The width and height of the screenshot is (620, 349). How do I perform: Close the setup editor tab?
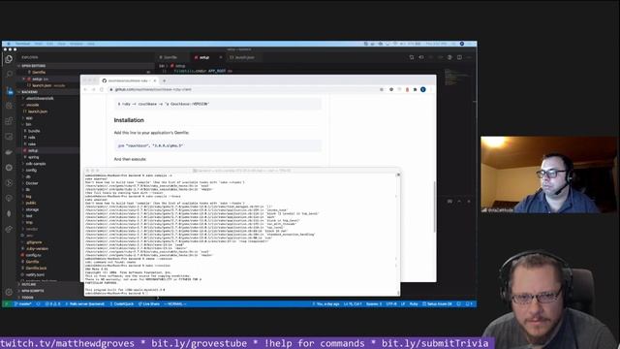(x=221, y=57)
